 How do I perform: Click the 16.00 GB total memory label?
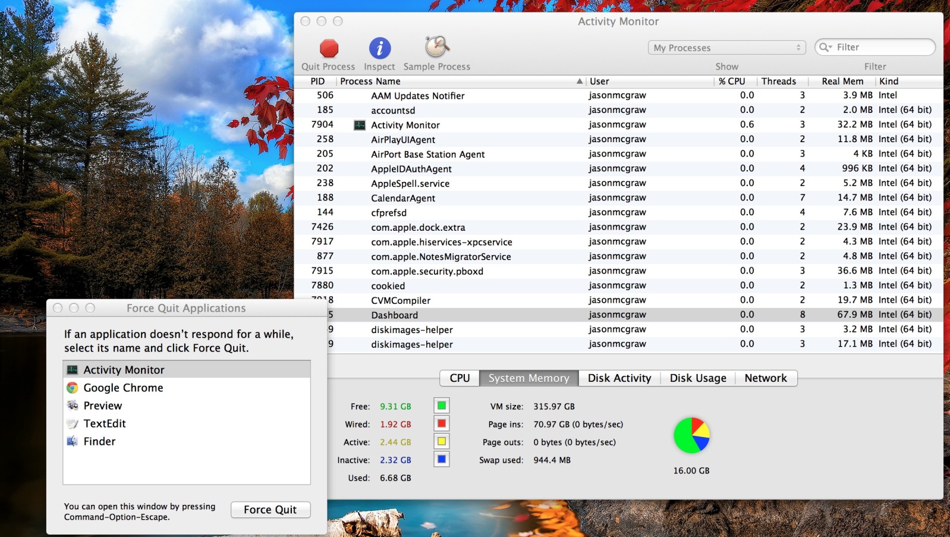(x=691, y=471)
